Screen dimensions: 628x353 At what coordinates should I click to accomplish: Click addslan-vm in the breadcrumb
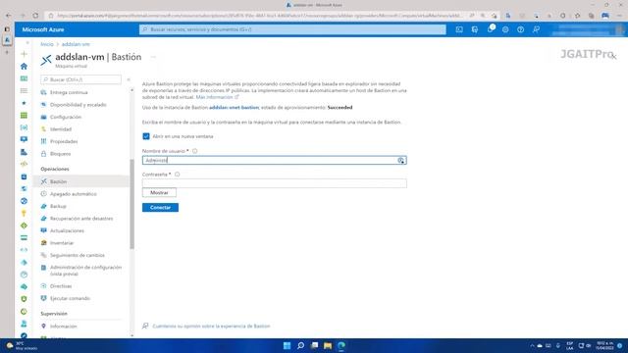(x=76, y=44)
